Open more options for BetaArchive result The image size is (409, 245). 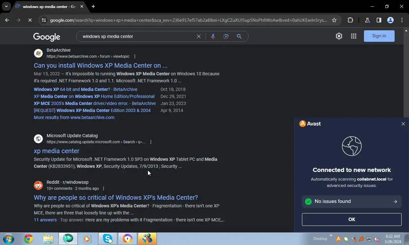click(x=135, y=56)
